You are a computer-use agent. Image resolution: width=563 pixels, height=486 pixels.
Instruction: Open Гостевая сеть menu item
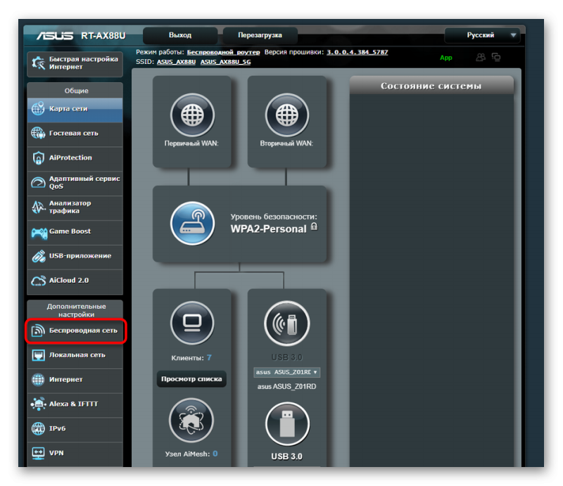(x=75, y=134)
